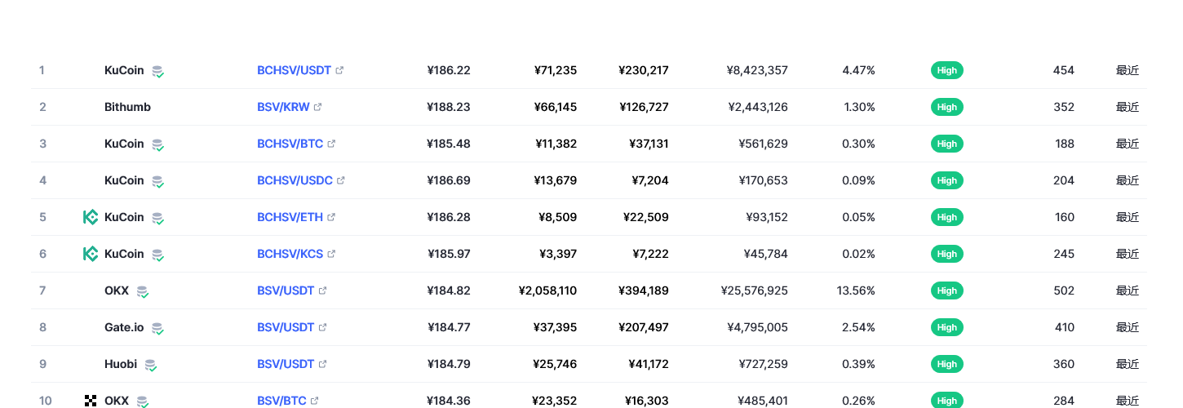The height and width of the screenshot is (408, 1183).
Task: Click reserves verified icon beside Huobi
Action: point(150,365)
